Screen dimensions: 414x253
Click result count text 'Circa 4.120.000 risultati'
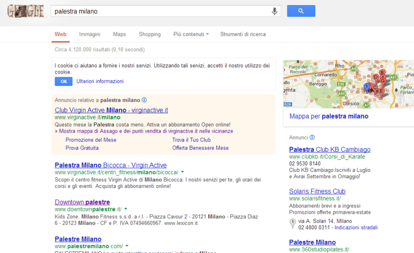(x=99, y=50)
